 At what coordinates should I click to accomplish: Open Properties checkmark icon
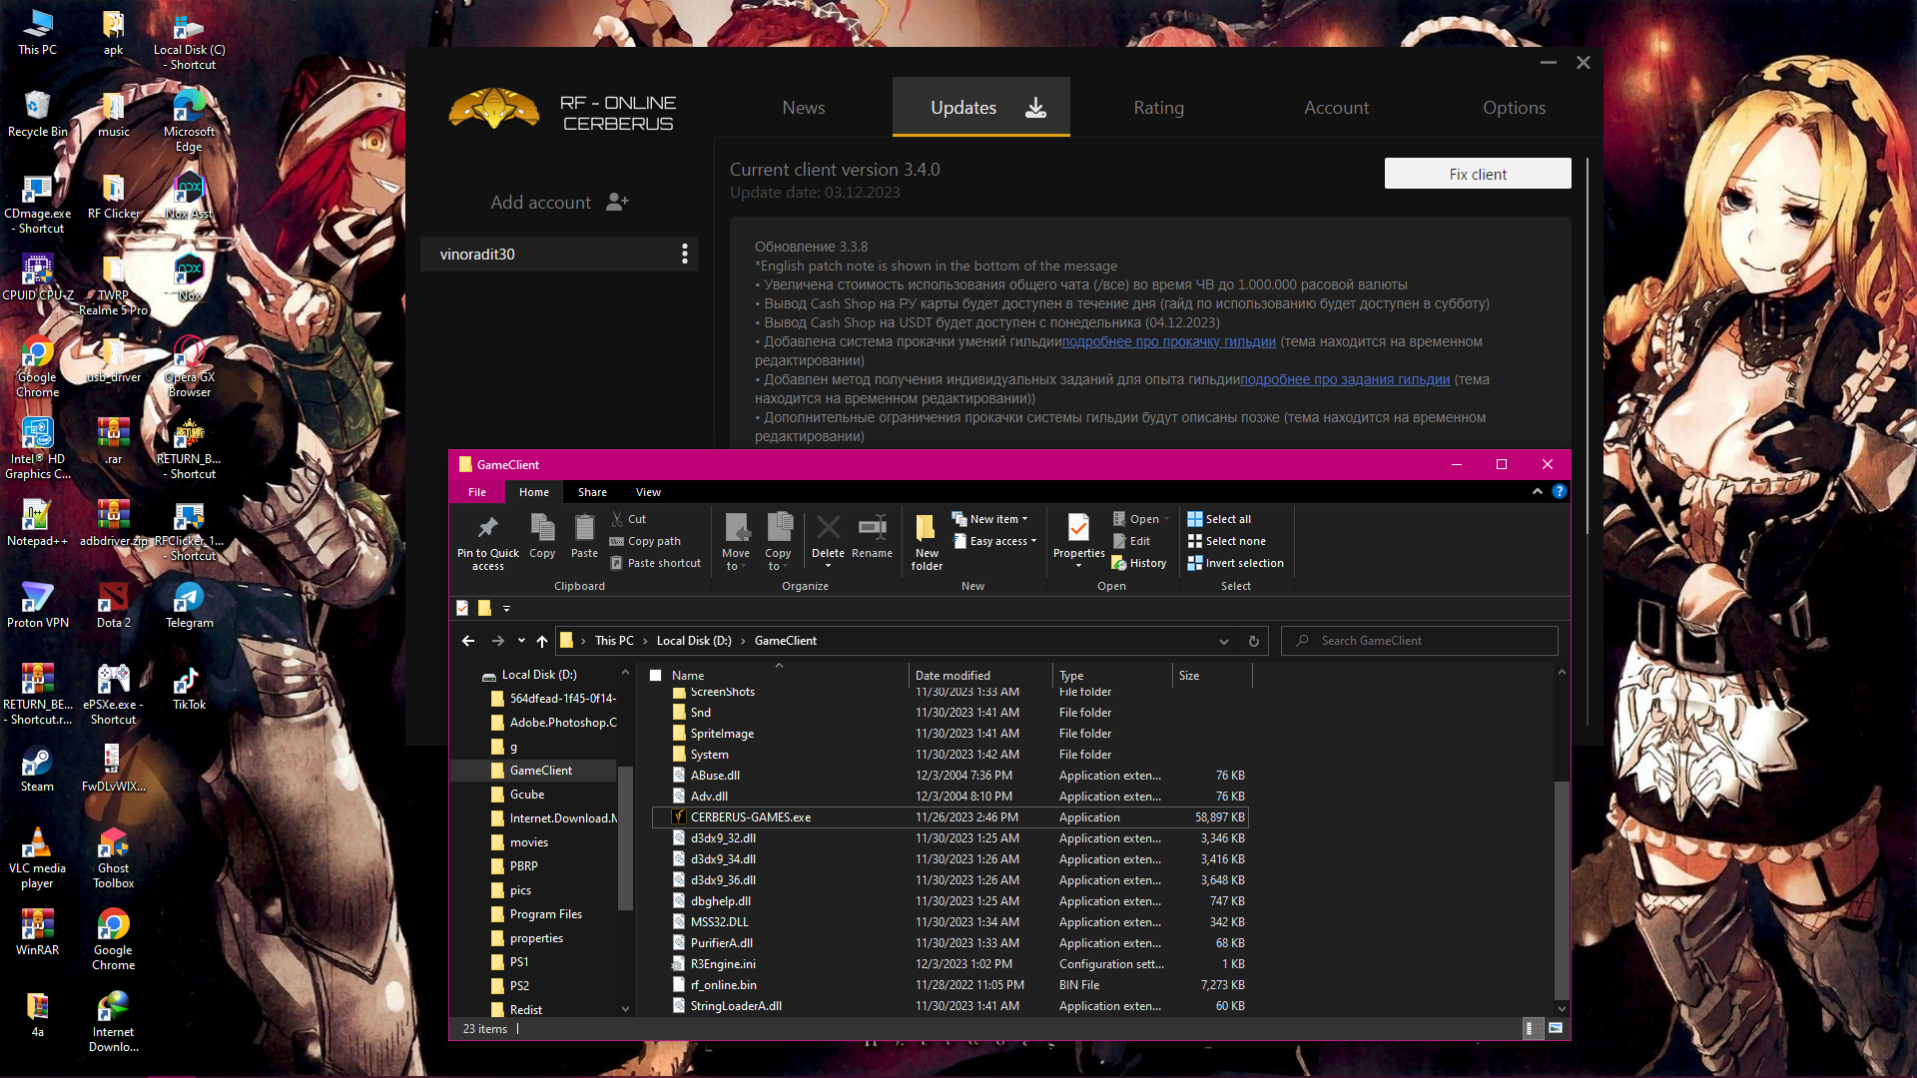tap(1078, 528)
